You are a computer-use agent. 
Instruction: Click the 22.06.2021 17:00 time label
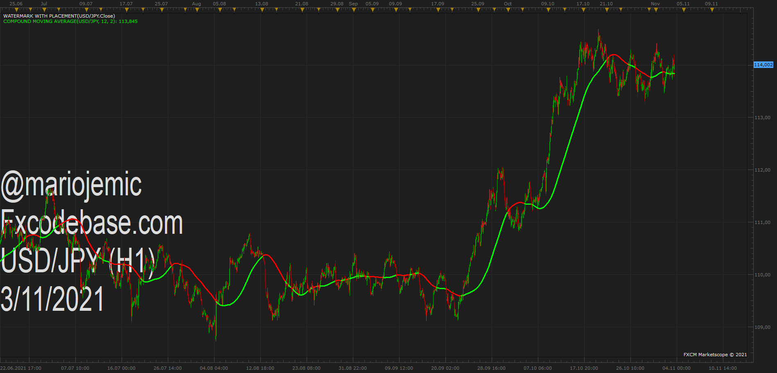point(21,368)
